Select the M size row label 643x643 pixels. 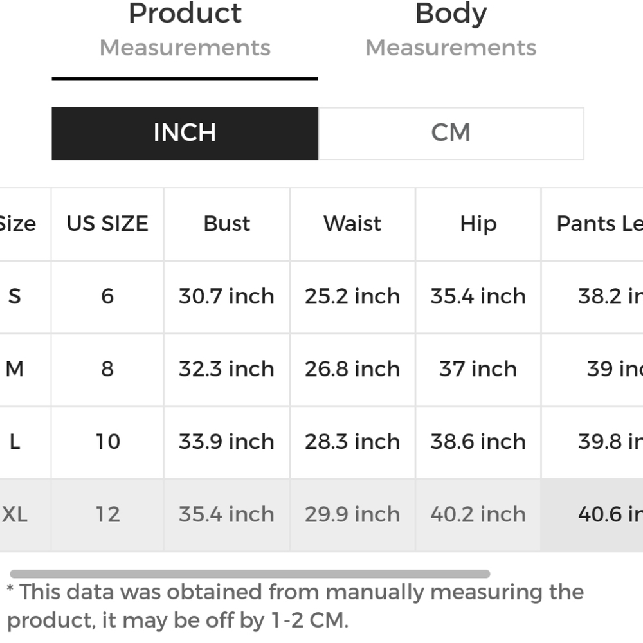[15, 368]
